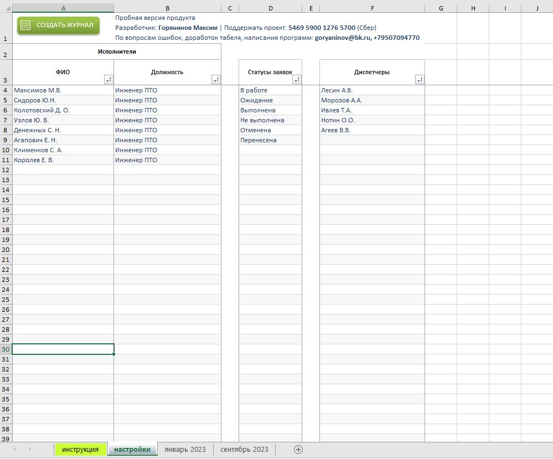The height and width of the screenshot is (459, 553).
Task: Select column D header
Action: pyautogui.click(x=271, y=8)
